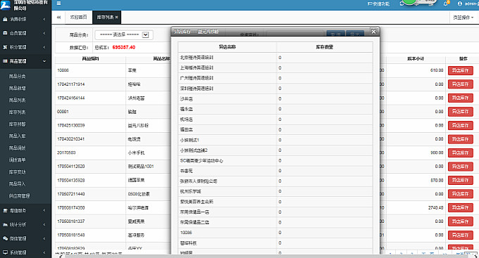The height and width of the screenshot is (258, 479).
Task: Expand the 系统管理 menu chevron
Action: tap(44, 252)
